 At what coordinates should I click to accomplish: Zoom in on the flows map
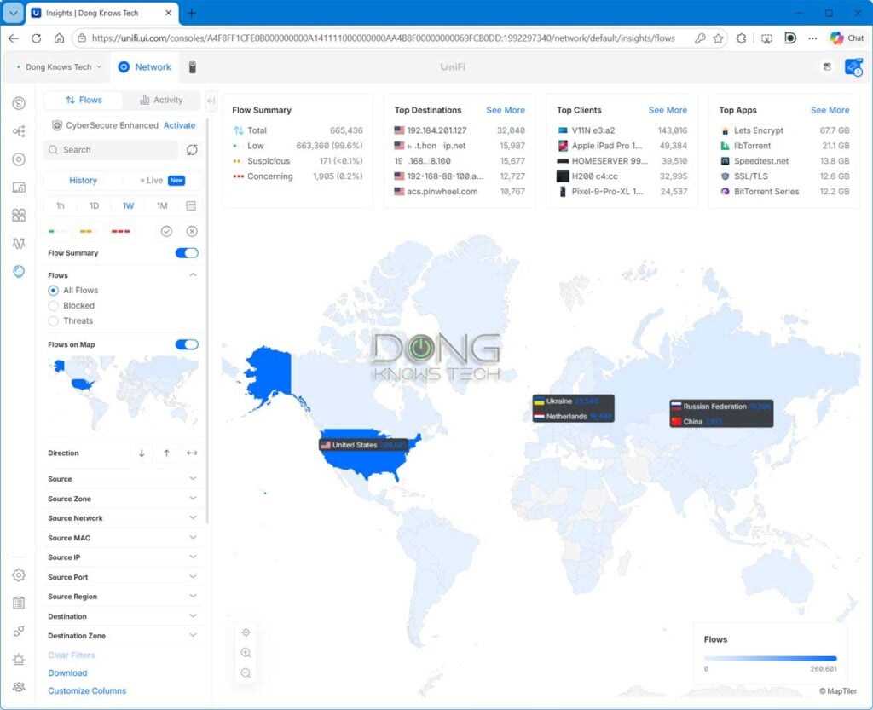[x=246, y=653]
